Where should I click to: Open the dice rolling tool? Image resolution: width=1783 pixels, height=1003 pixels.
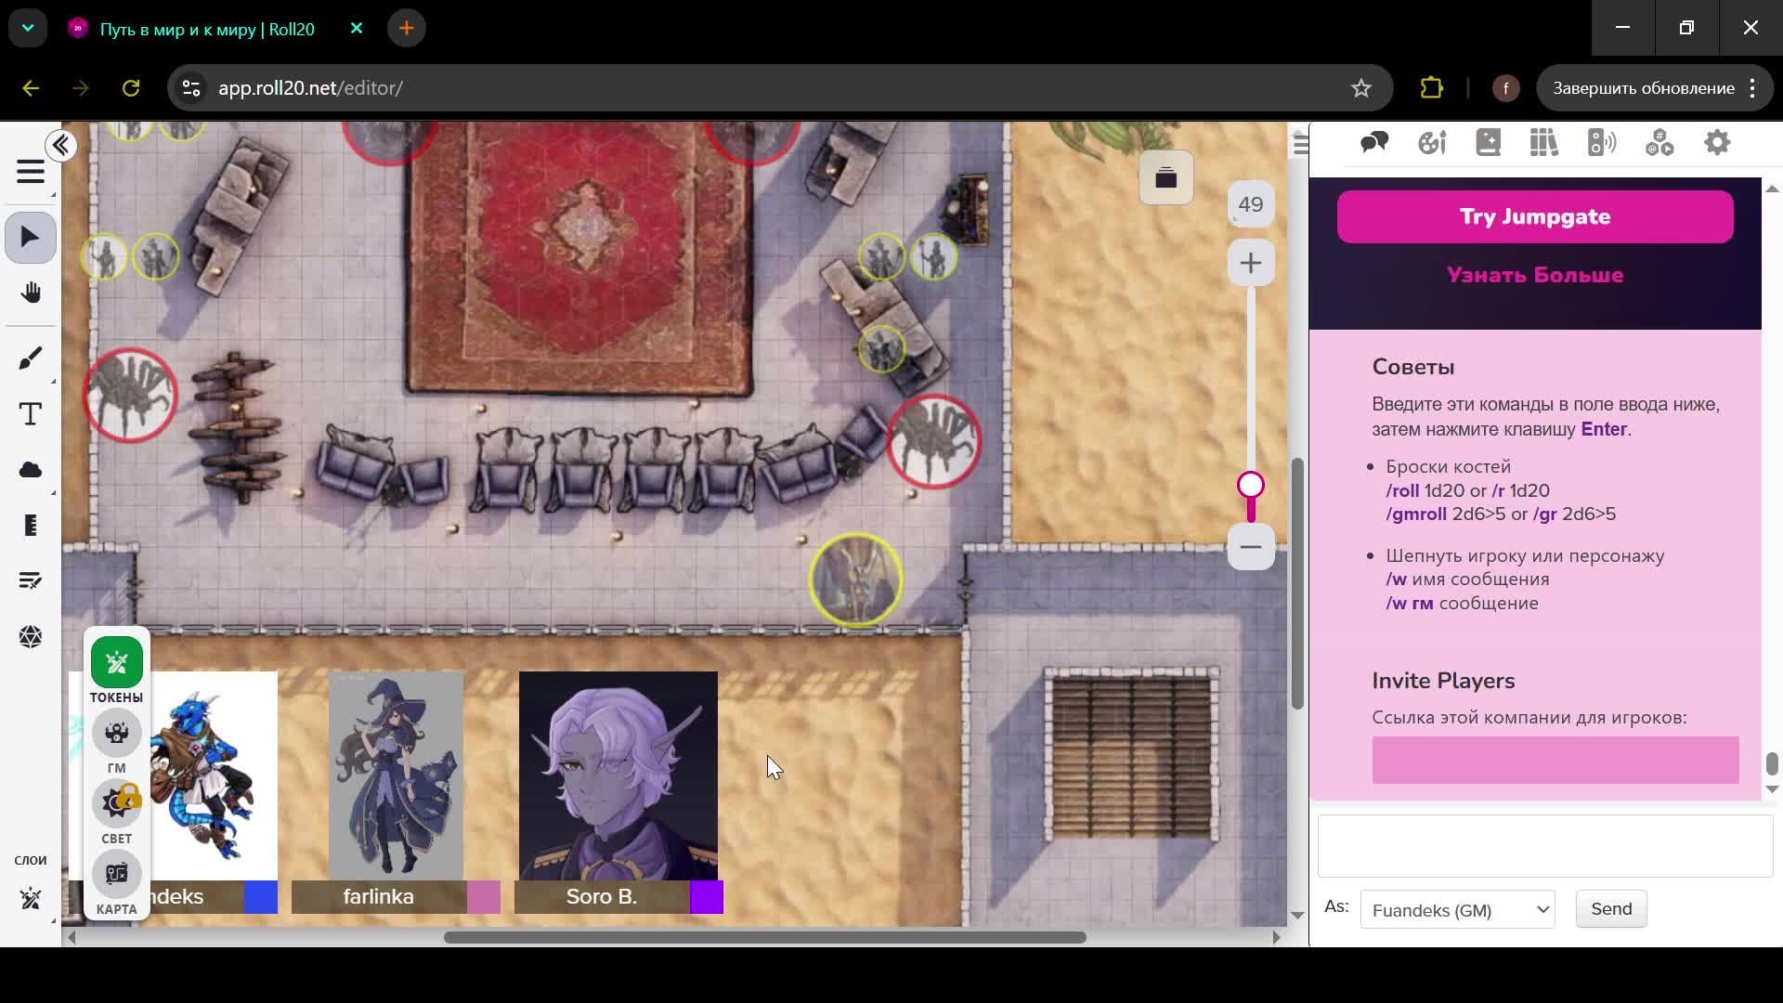tap(31, 637)
